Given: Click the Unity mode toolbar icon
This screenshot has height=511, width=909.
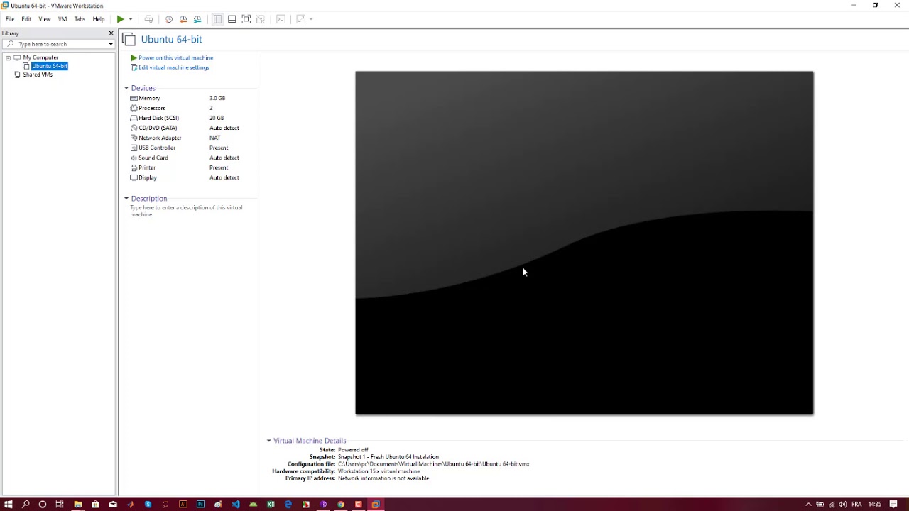Looking at the screenshot, I should tap(261, 19).
